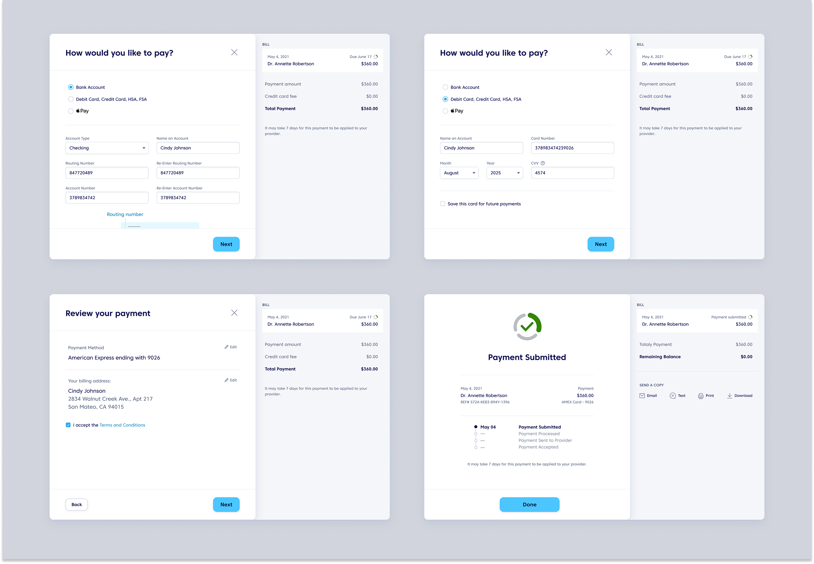Click the Email send-a-copy icon

(642, 396)
